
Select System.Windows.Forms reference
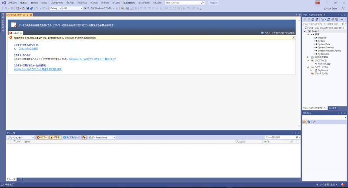[x=329, y=51]
